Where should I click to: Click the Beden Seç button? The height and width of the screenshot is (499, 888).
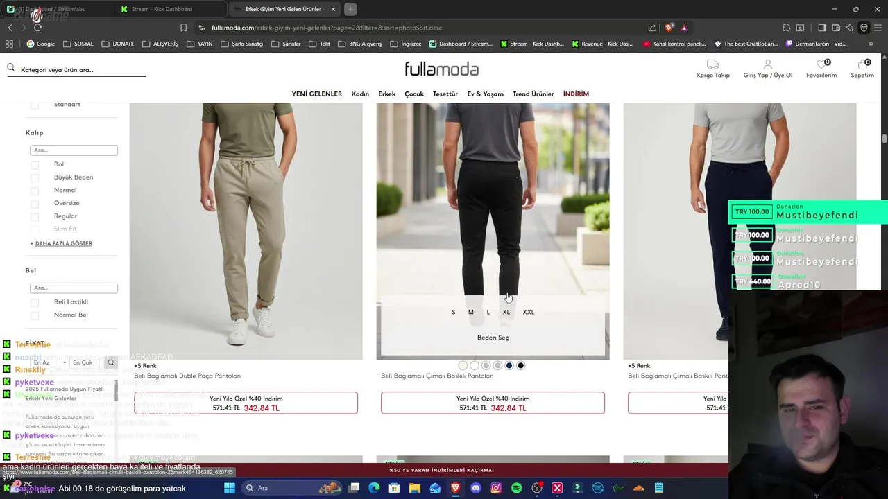(493, 338)
